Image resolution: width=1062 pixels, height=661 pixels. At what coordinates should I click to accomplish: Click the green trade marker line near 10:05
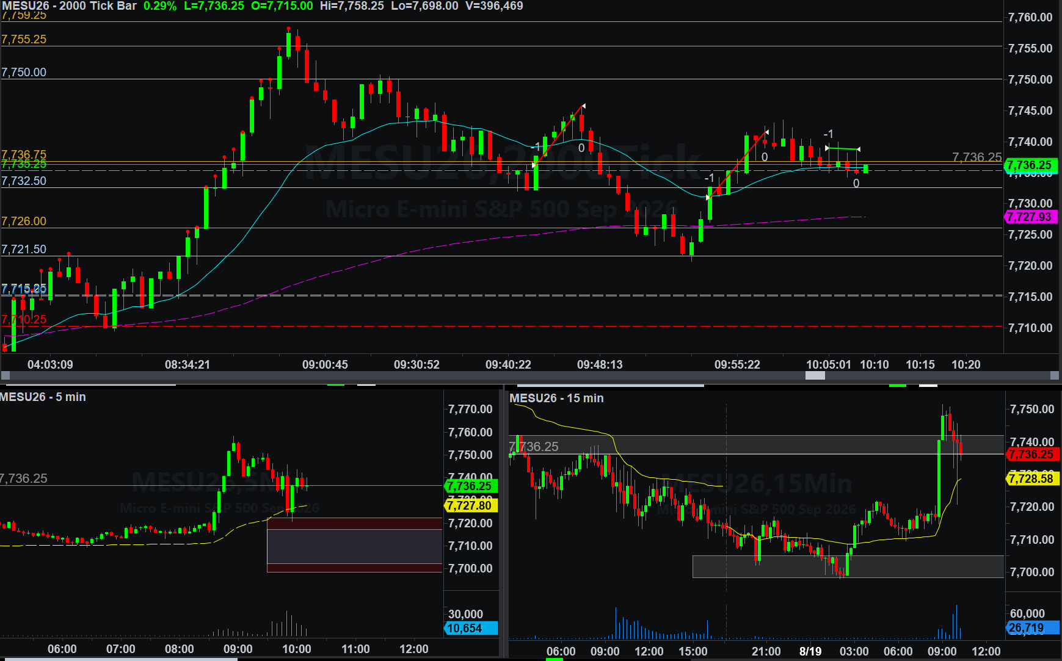pos(843,148)
